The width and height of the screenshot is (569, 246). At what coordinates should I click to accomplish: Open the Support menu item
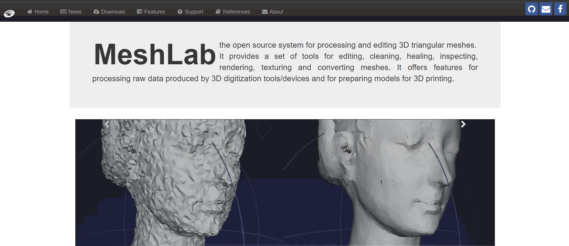point(190,12)
